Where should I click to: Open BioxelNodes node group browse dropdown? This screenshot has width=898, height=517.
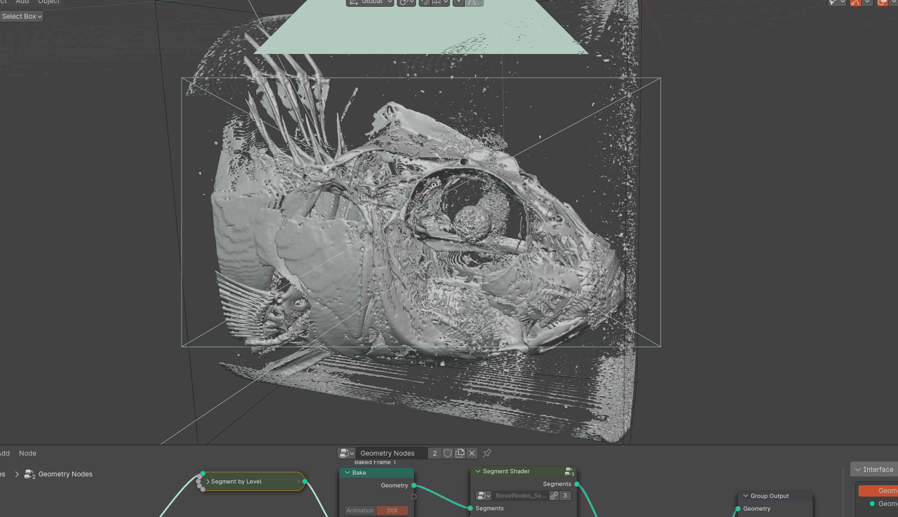point(484,495)
